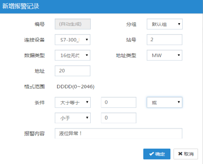The width and height of the screenshot is (203, 164).
Task: Expand the 连接设备 dropdown showing S7-300
Action: pos(73,40)
